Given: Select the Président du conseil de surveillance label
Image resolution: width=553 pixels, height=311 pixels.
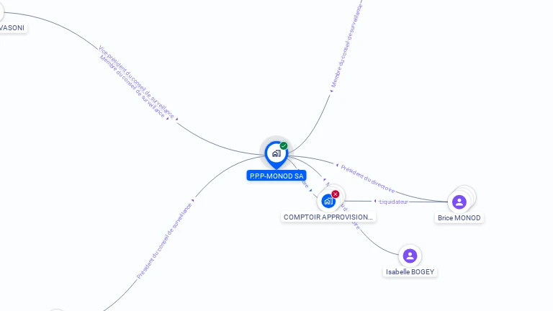Looking at the screenshot, I should (x=164, y=241).
